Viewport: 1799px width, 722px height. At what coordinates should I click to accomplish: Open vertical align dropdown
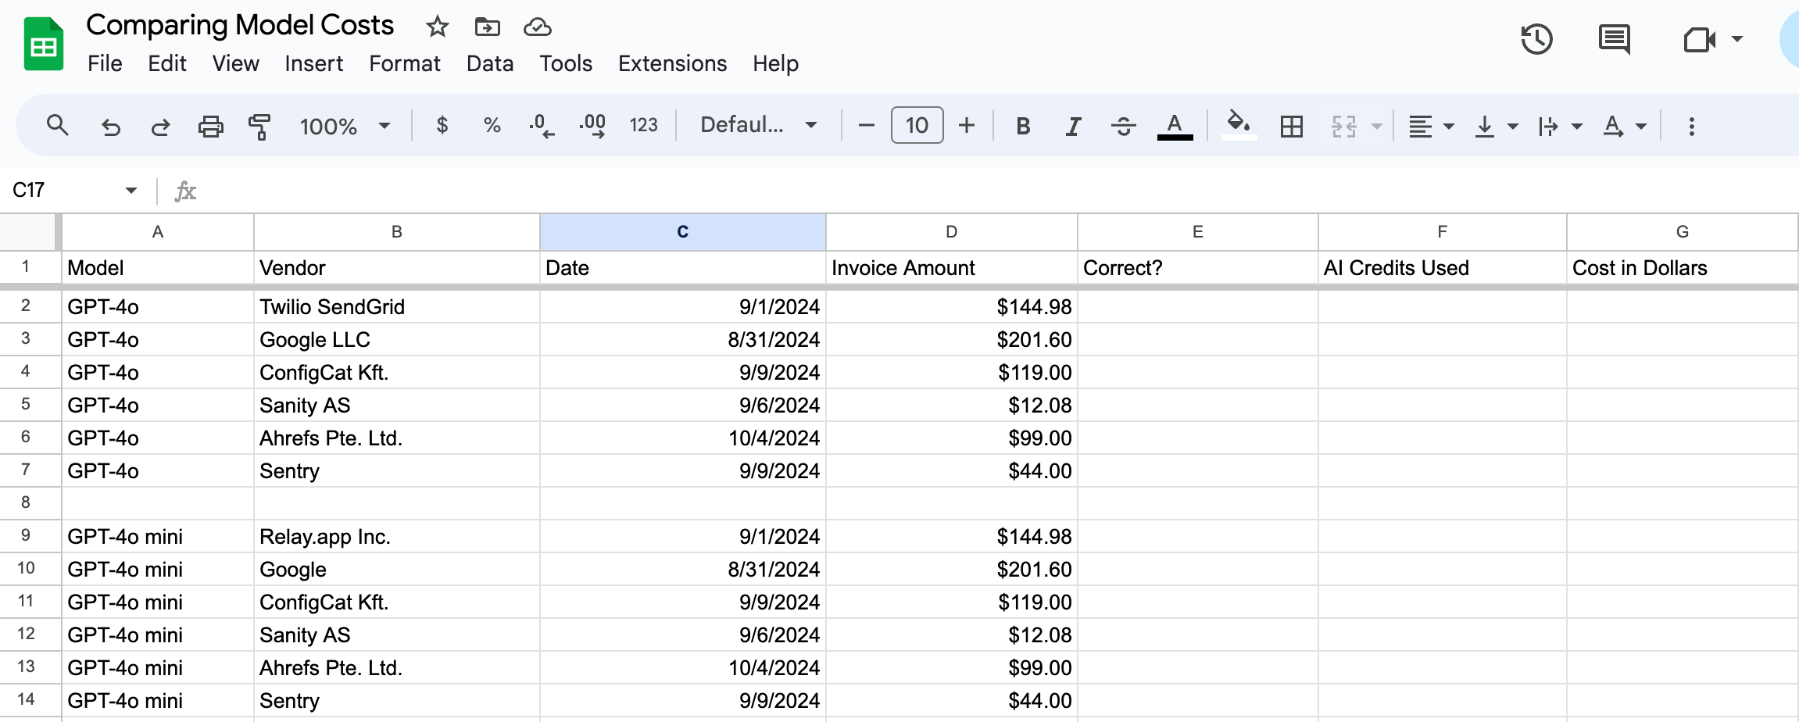click(1496, 126)
